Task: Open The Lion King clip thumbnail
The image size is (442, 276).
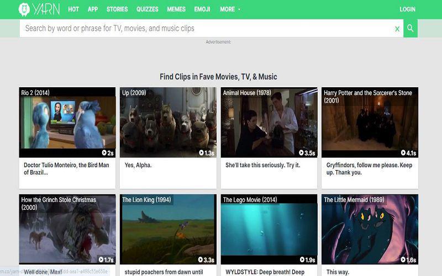Action: 169,229
